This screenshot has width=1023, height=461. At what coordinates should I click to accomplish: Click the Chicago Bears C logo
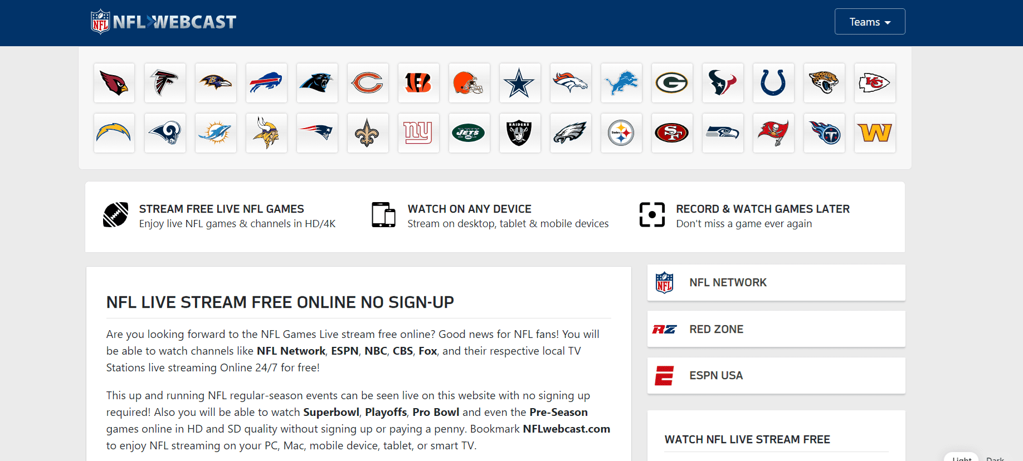368,83
